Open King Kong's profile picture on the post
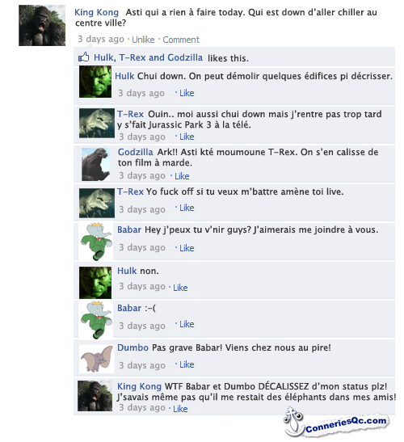Image resolution: width=404 pixels, height=442 pixels. point(42,25)
